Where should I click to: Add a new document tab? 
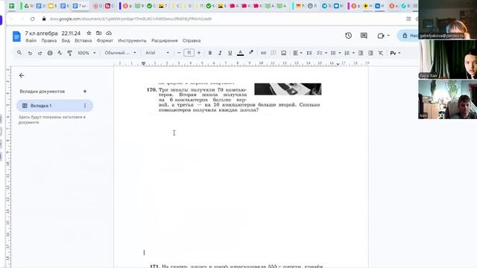85,91
